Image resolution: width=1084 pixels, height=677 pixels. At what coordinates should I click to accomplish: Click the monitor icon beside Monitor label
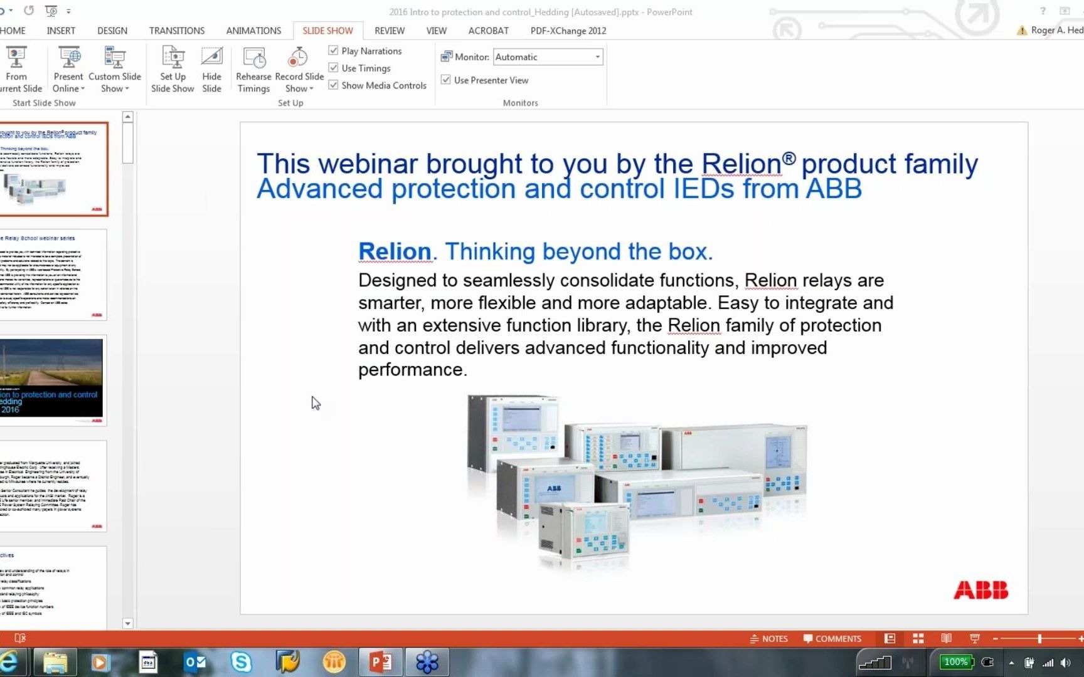tap(446, 56)
